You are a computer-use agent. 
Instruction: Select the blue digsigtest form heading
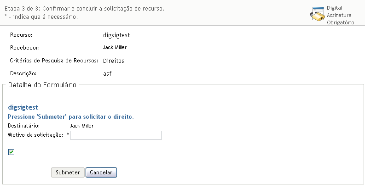(x=23, y=107)
